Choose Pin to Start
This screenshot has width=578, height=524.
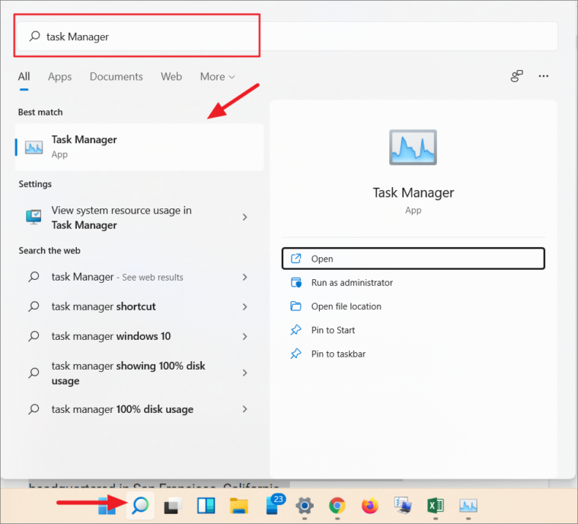click(414, 330)
